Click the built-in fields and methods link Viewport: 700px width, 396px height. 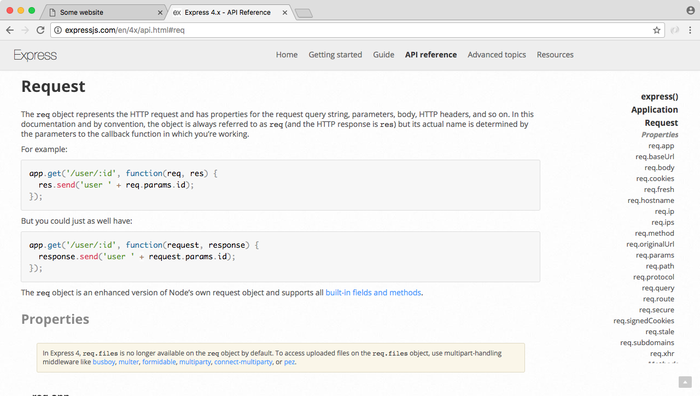pos(373,293)
